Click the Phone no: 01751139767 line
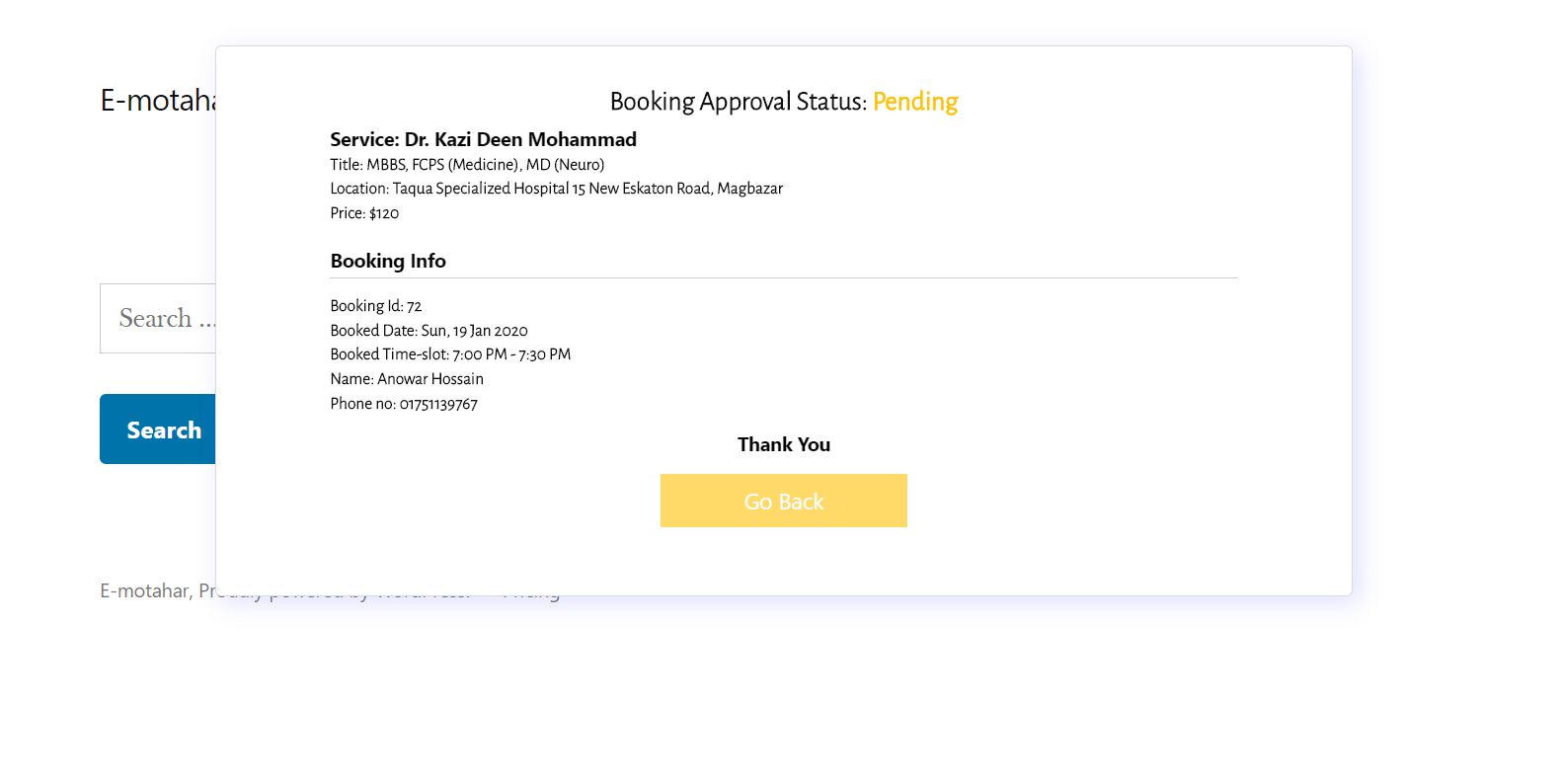The width and height of the screenshot is (1560, 780). (x=404, y=404)
